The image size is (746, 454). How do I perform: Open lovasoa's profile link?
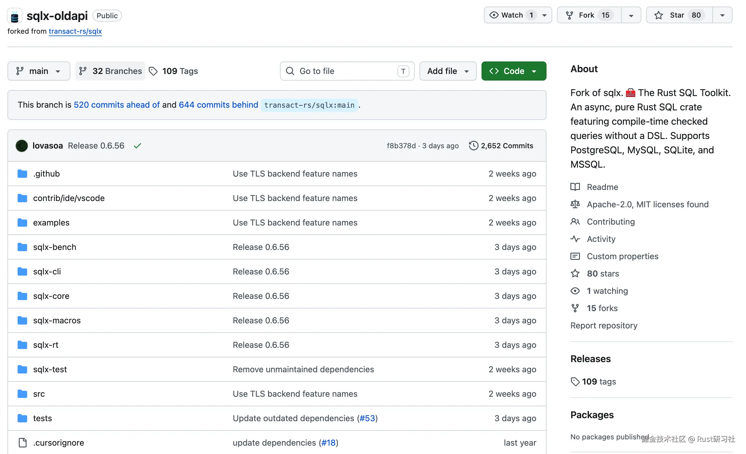coord(48,146)
